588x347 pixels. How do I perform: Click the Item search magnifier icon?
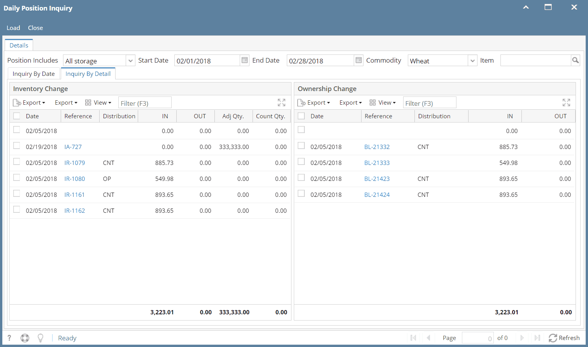click(575, 60)
